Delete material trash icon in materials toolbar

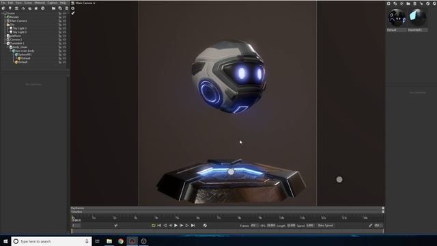click(414, 3)
